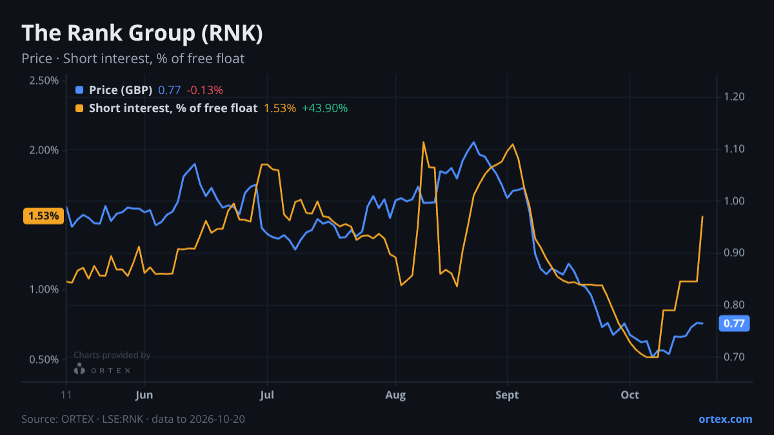The height and width of the screenshot is (435, 774).
Task: Click the blue Price (GBP) legend swatch
Action: (79, 90)
